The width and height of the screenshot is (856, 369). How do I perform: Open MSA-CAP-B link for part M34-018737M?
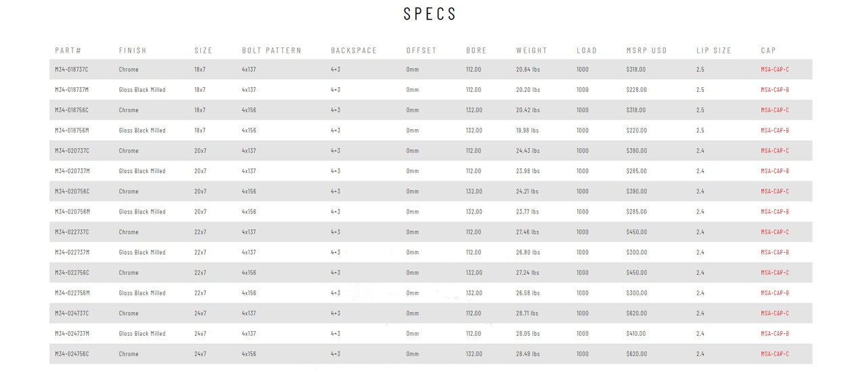coord(774,90)
